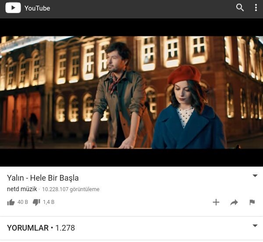Add video to playlist with plus icon
Screen dimensions: 263x242
pos(216,202)
